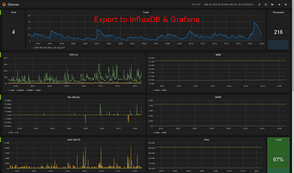Open the Net (Wlan0) panel title menu
The width and height of the screenshot is (294, 173).
pyautogui.click(x=74, y=97)
